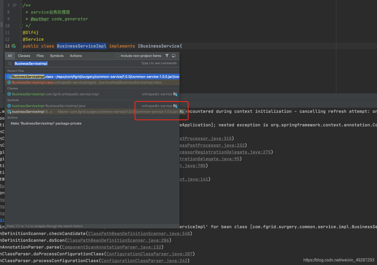
Task: Switch to the Classes tab
Action: (x=24, y=56)
